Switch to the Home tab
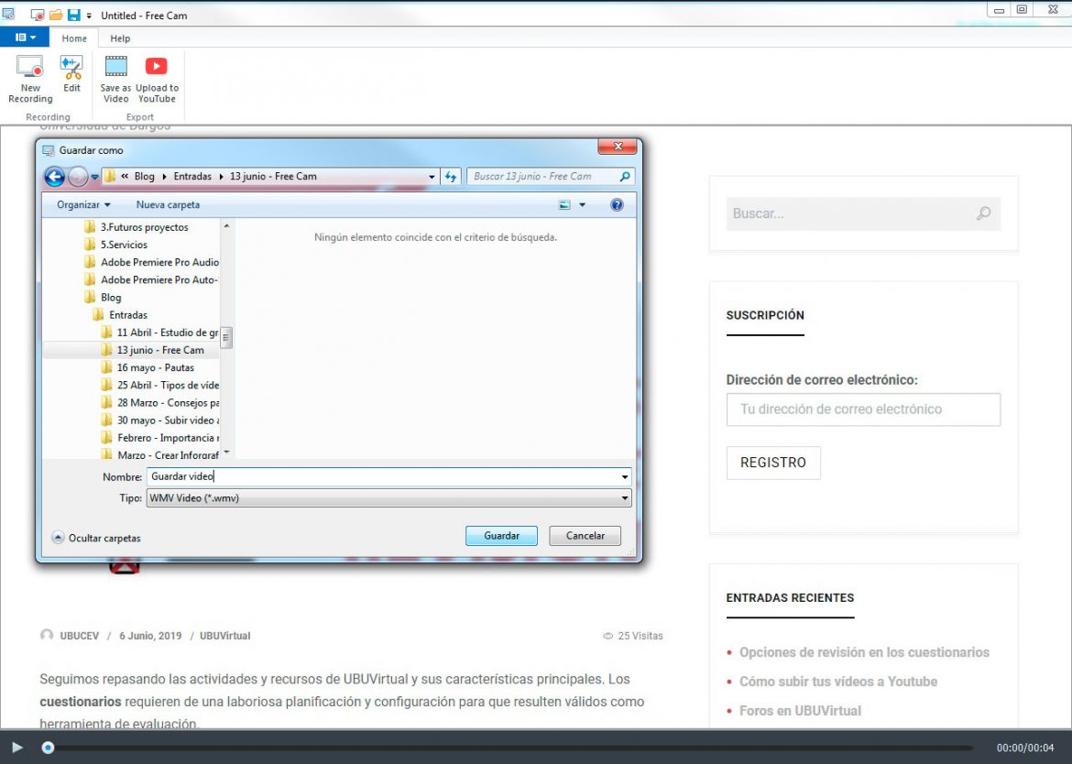Viewport: 1072px width, 764px height. 74,38
